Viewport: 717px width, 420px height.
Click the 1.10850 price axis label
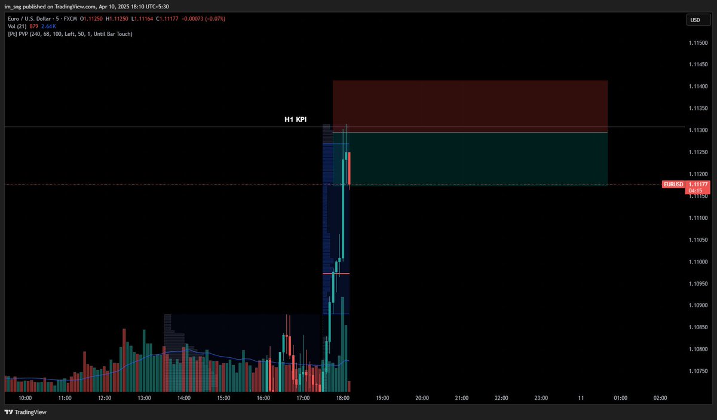[698, 327]
